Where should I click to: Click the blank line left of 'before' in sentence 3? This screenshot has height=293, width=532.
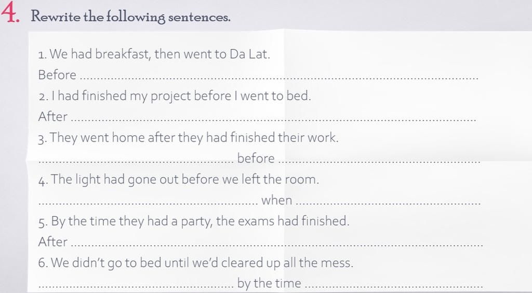tap(136, 162)
